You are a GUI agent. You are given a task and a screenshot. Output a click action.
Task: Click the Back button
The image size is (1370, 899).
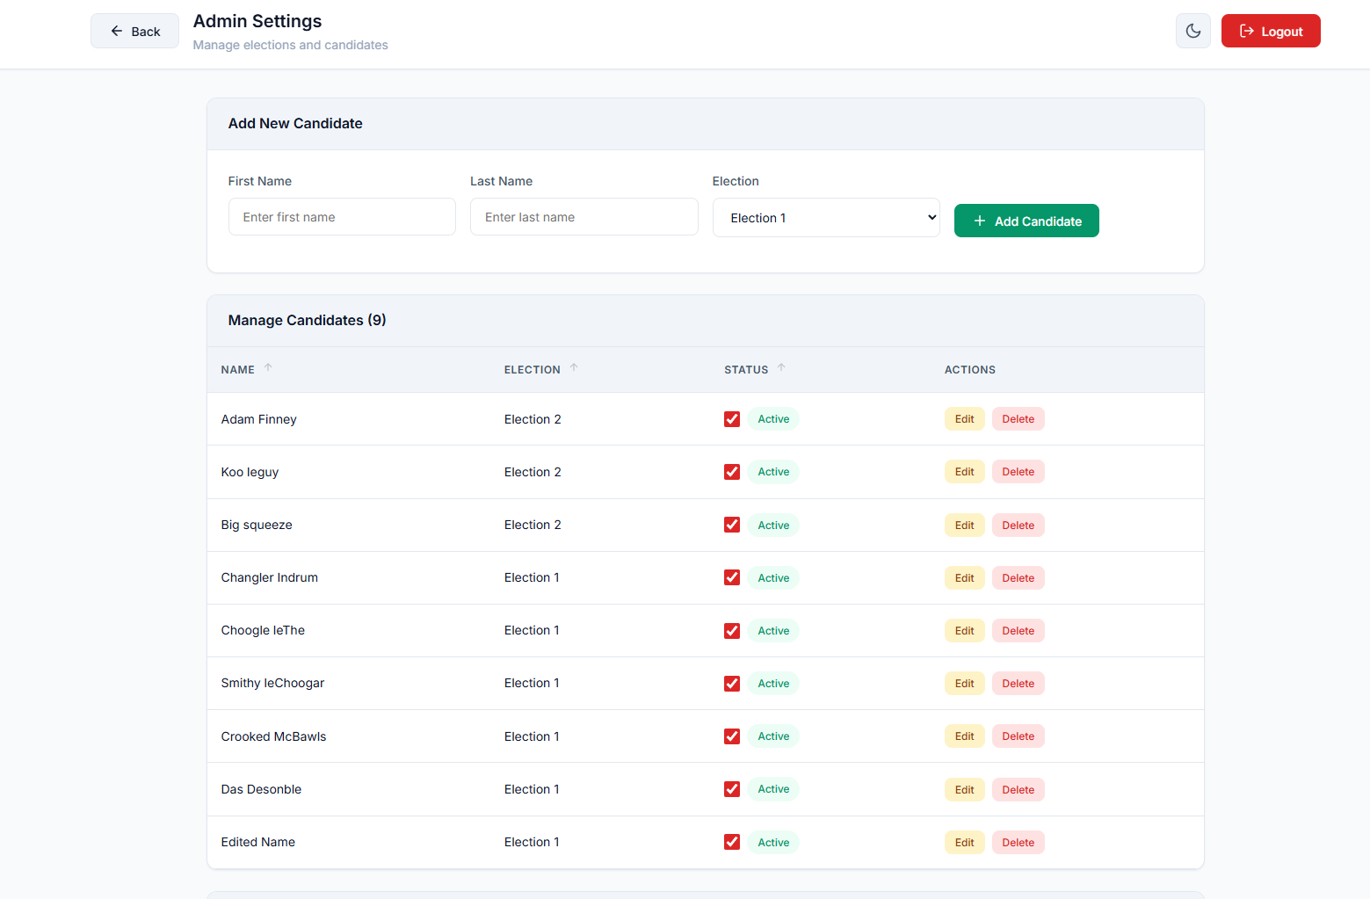[x=134, y=31]
